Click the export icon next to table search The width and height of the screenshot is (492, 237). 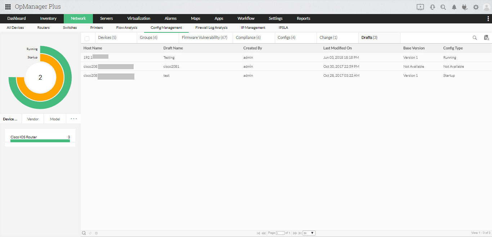pyautogui.click(x=487, y=37)
